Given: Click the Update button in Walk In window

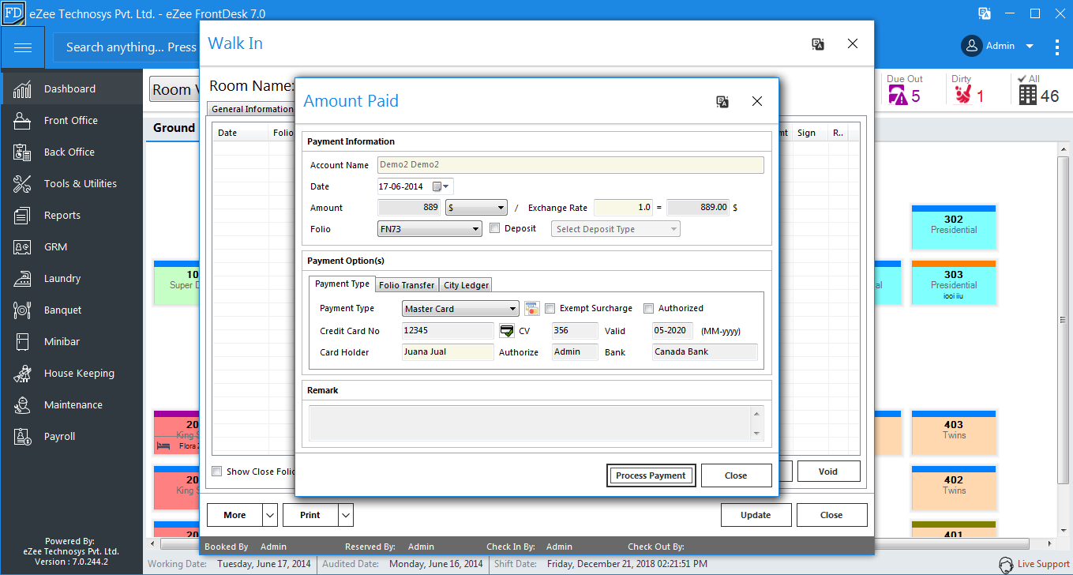Looking at the screenshot, I should coord(756,515).
